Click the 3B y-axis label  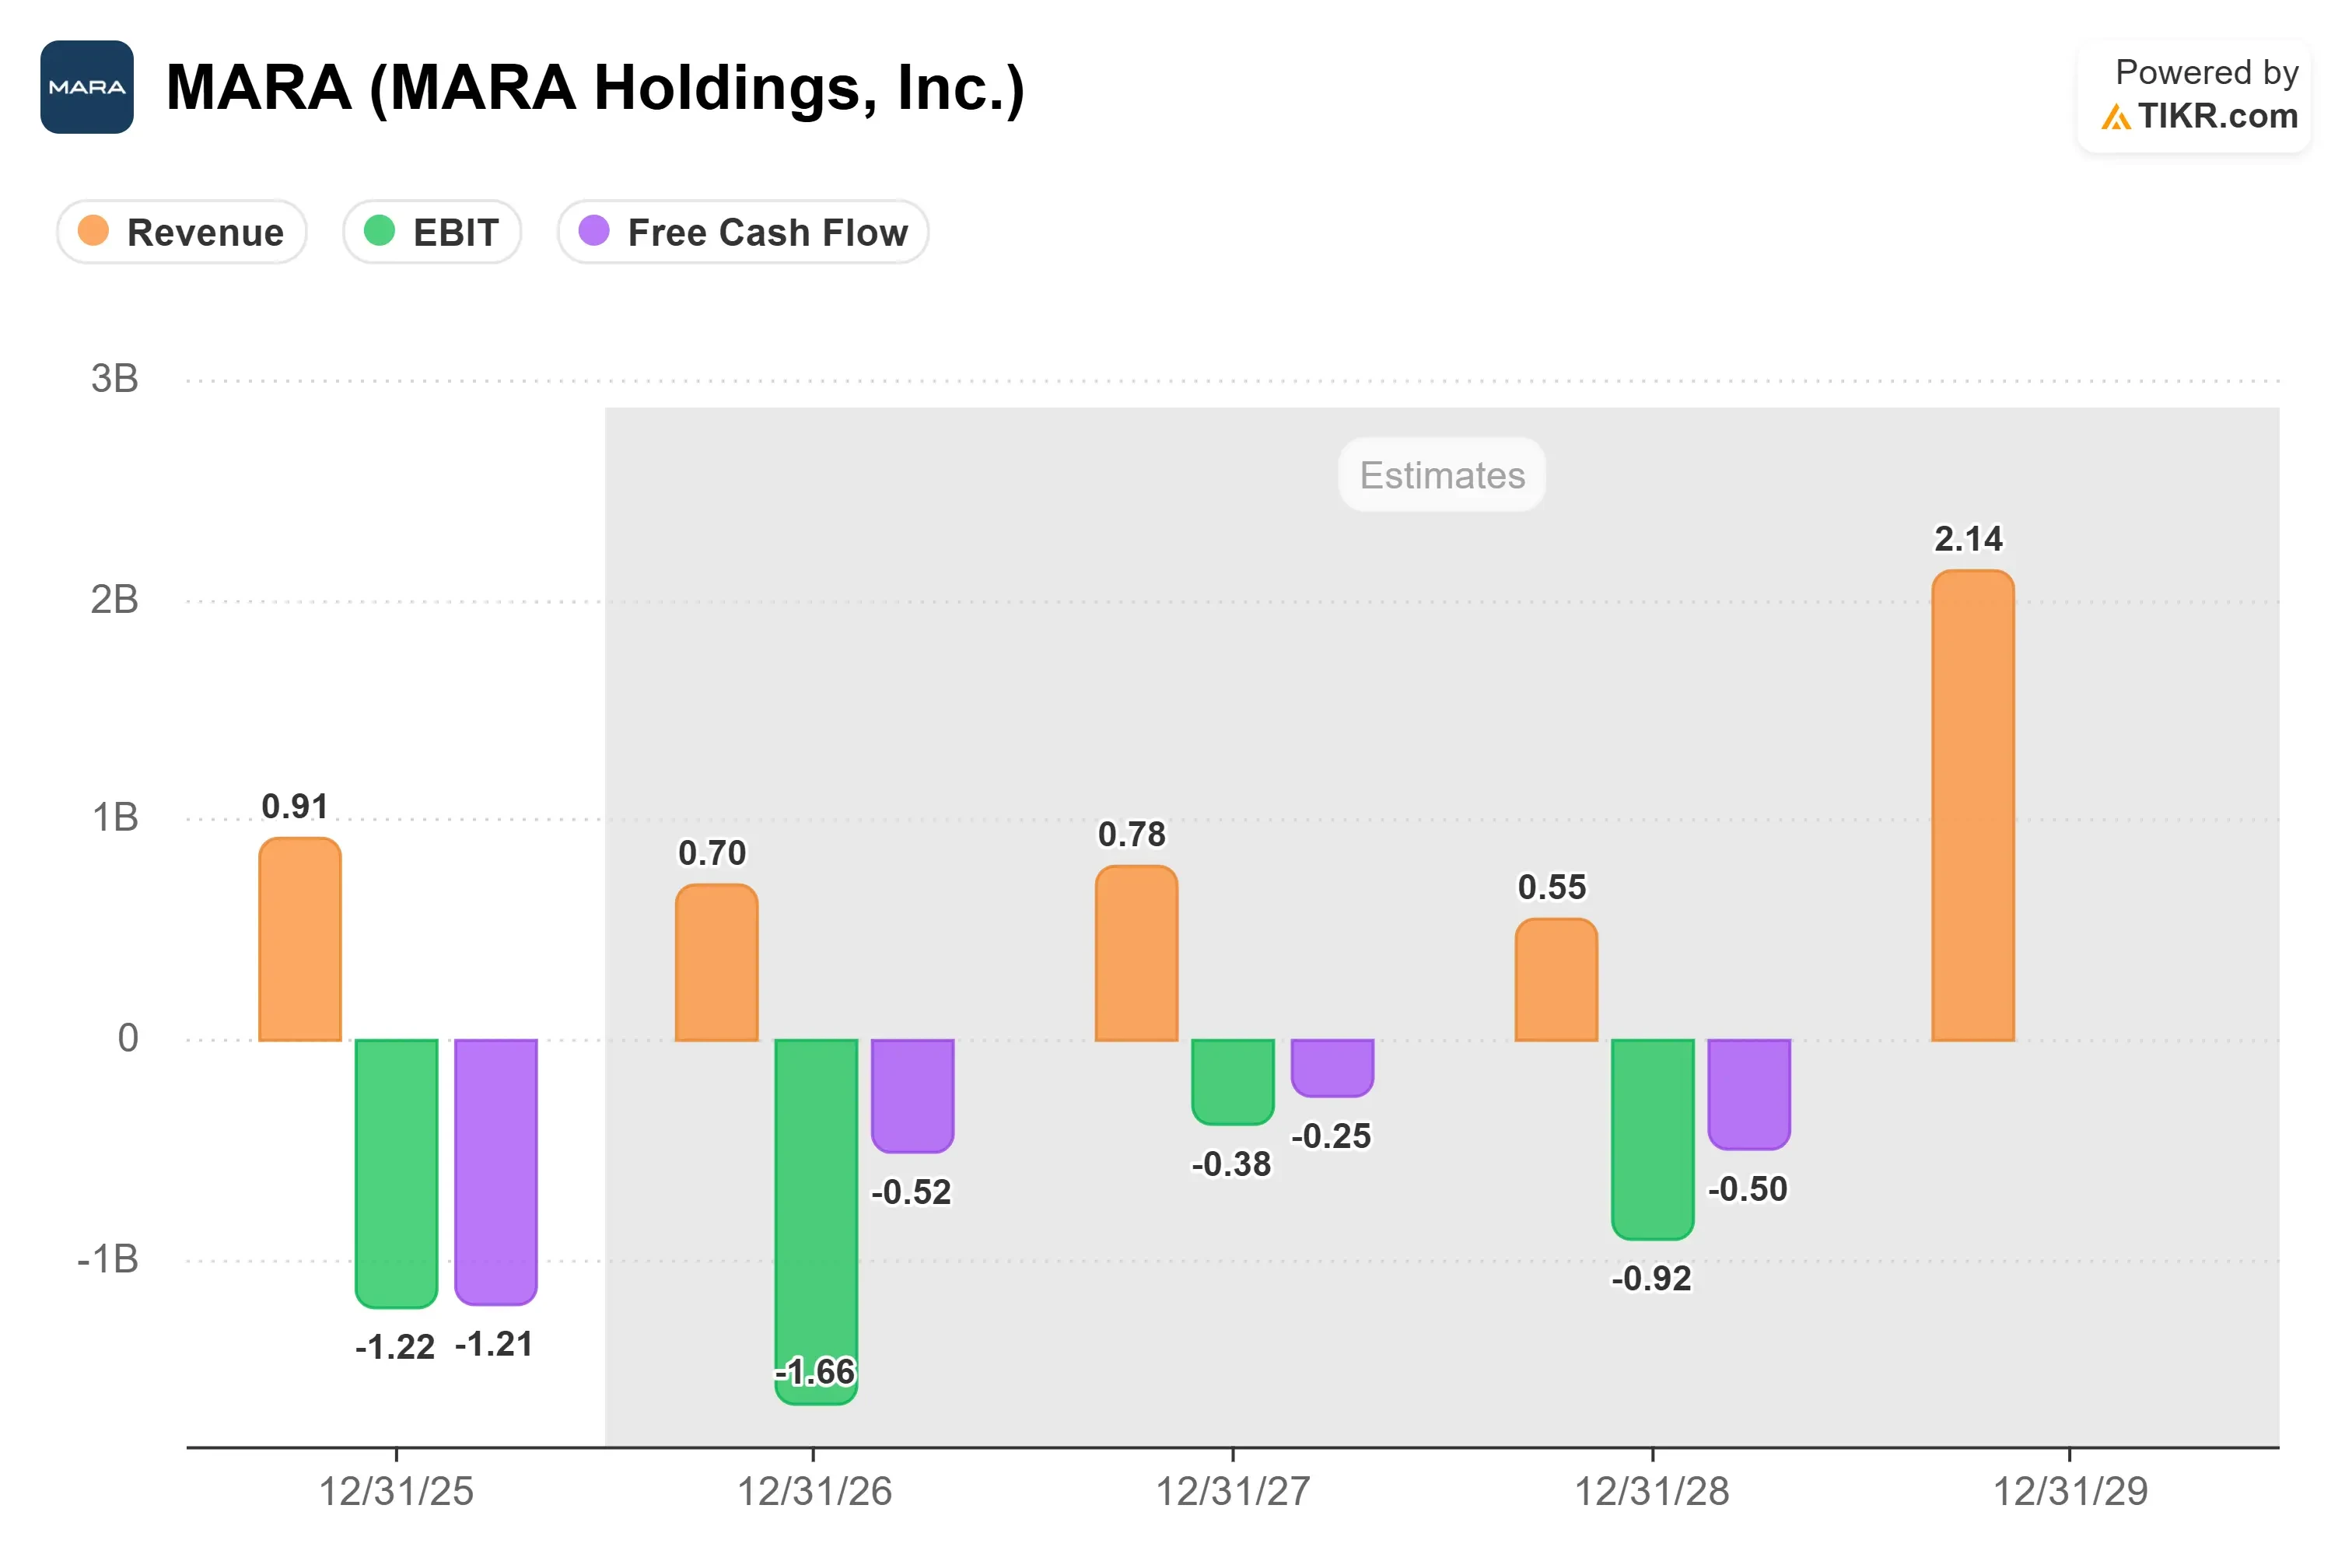point(114,379)
